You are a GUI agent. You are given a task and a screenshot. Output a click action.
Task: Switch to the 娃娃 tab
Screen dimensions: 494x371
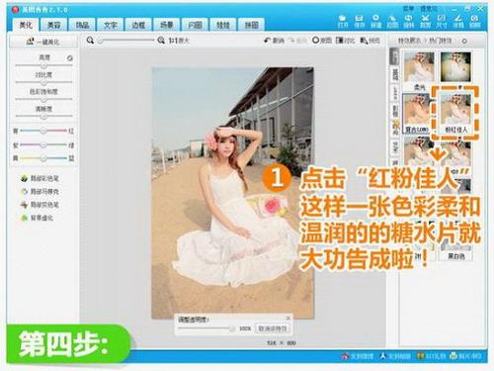coord(222,25)
